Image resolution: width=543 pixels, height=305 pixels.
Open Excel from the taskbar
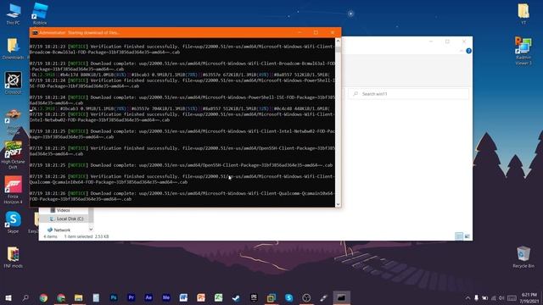point(219,297)
